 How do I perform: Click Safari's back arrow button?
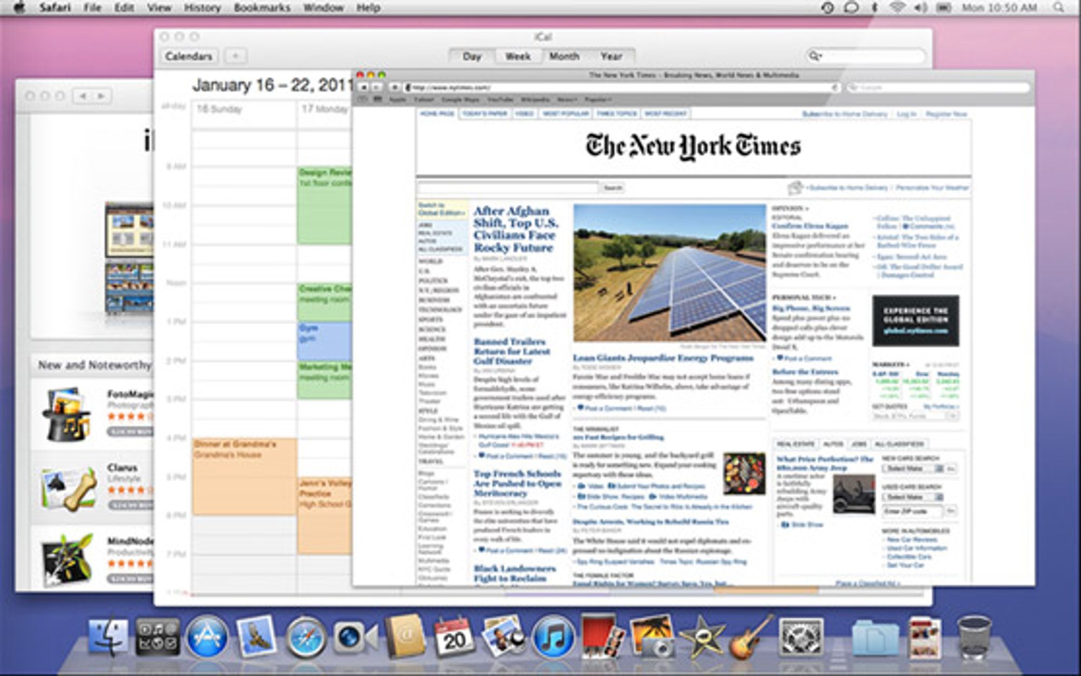pos(364,87)
